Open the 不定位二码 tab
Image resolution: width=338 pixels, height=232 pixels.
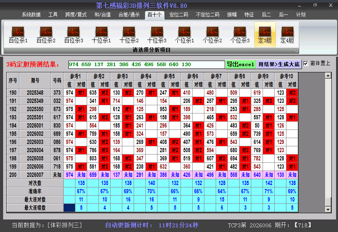pyautogui.click(x=207, y=15)
